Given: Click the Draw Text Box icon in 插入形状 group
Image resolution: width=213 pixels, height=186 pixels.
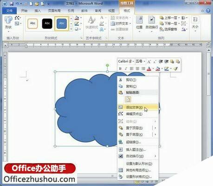Looking at the screenshot, I should 18,23.
